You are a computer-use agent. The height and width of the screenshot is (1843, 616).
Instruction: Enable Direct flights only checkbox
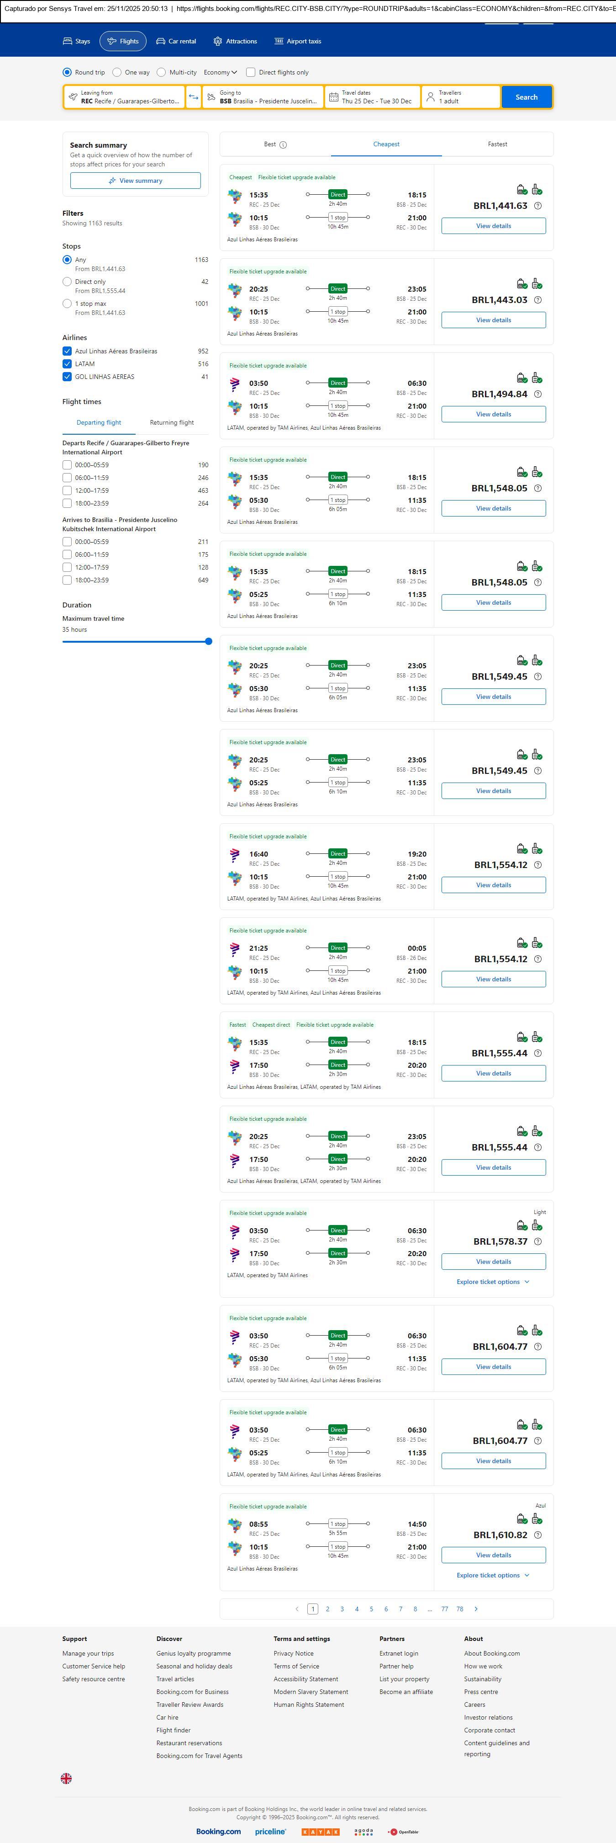click(x=251, y=72)
